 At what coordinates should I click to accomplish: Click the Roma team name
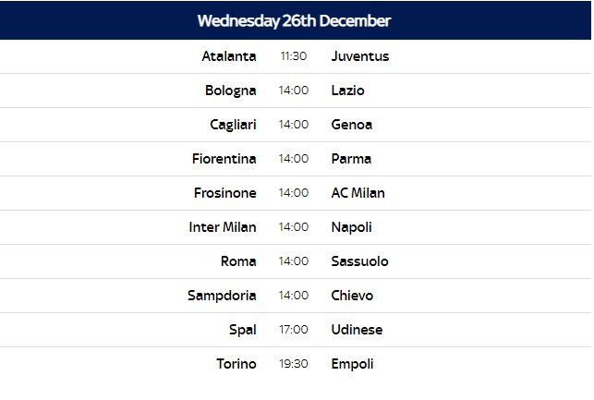coord(238,261)
